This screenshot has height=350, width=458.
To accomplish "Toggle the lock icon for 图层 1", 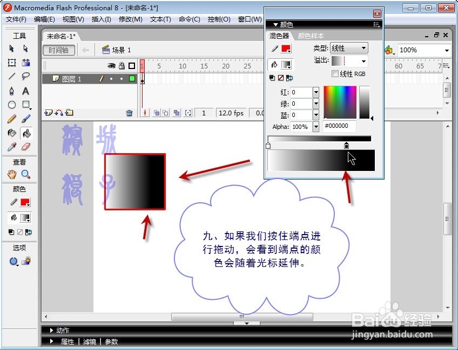I will coord(122,78).
